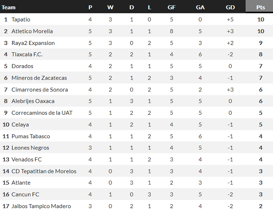This screenshot has width=273, height=212.
Task: Open the Tapatio team link
Action: click(21, 20)
